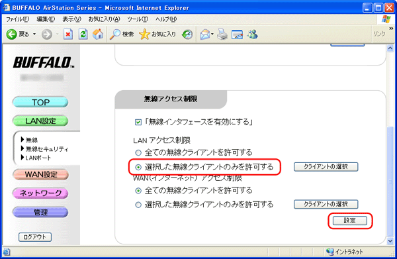Click the scrollbar down arrow
Image resolution: width=397 pixels, height=259 pixels.
coord(390,241)
